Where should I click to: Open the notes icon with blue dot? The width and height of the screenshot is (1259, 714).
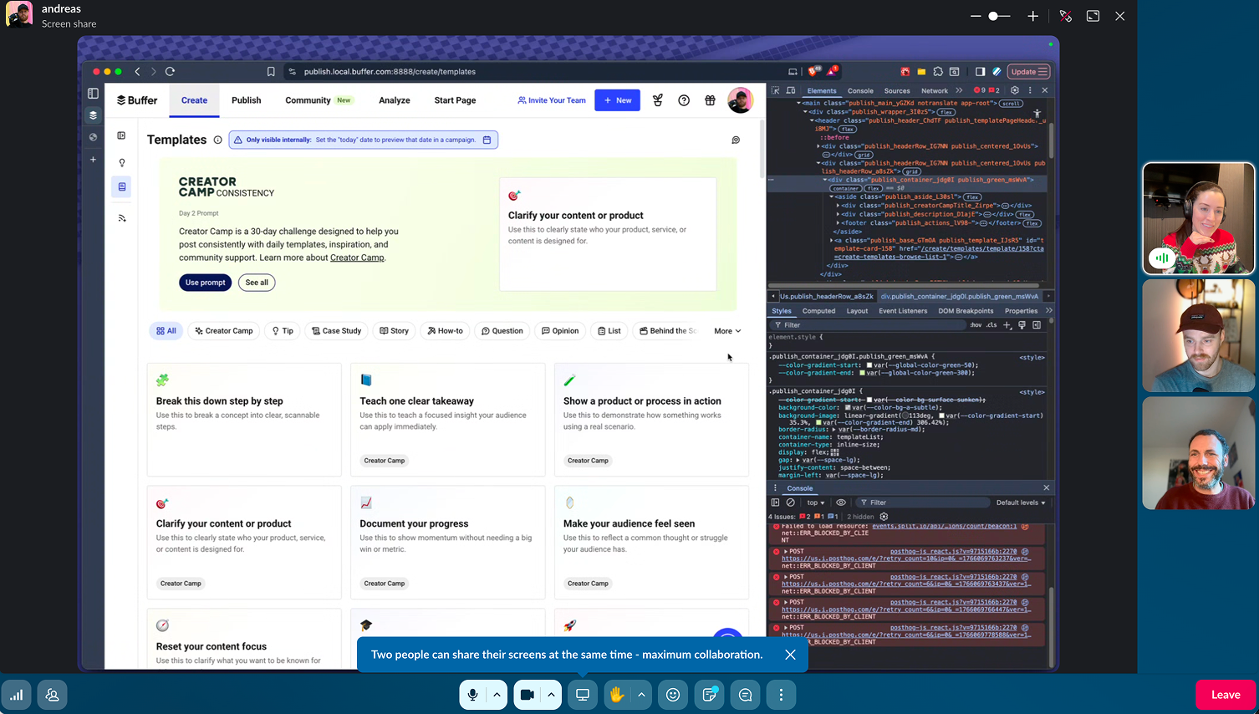pyautogui.click(x=710, y=695)
